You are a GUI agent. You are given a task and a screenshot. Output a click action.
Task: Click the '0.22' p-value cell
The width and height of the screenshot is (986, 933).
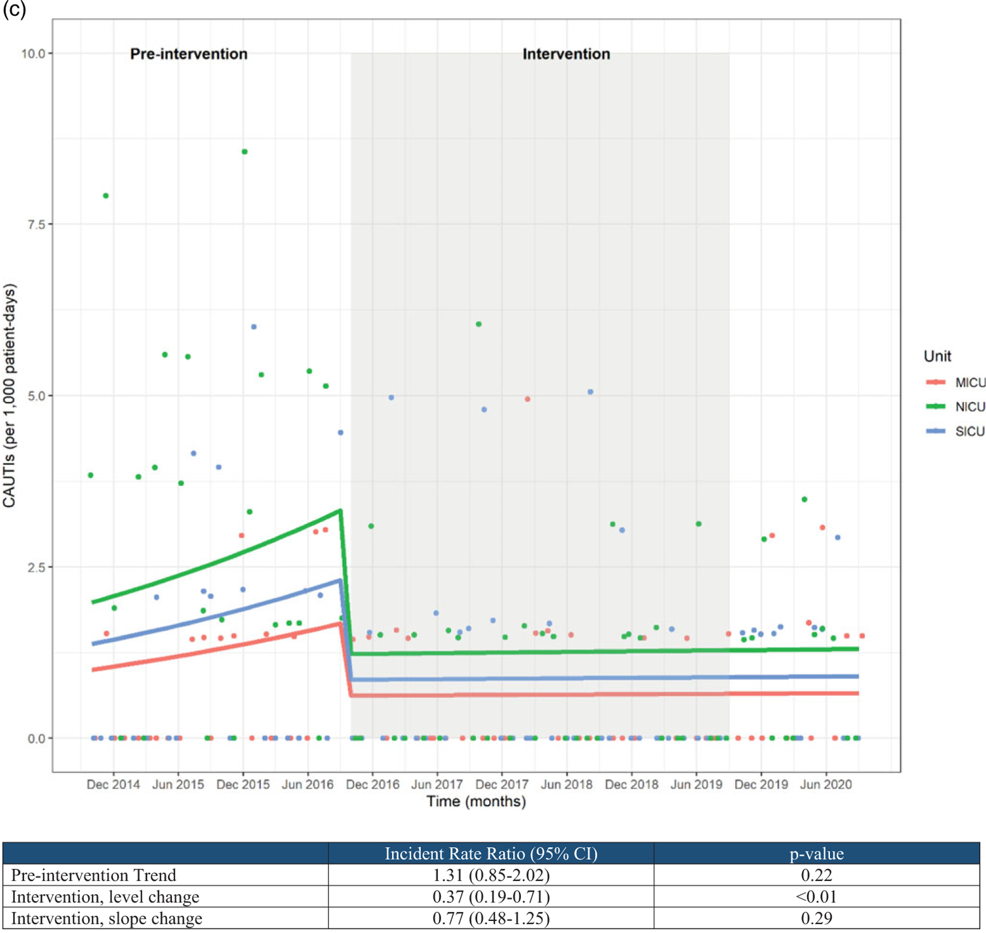click(x=816, y=875)
